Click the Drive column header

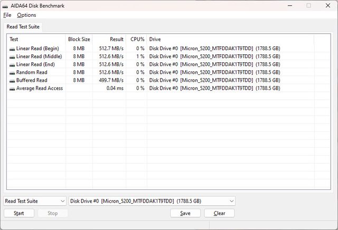(230, 40)
